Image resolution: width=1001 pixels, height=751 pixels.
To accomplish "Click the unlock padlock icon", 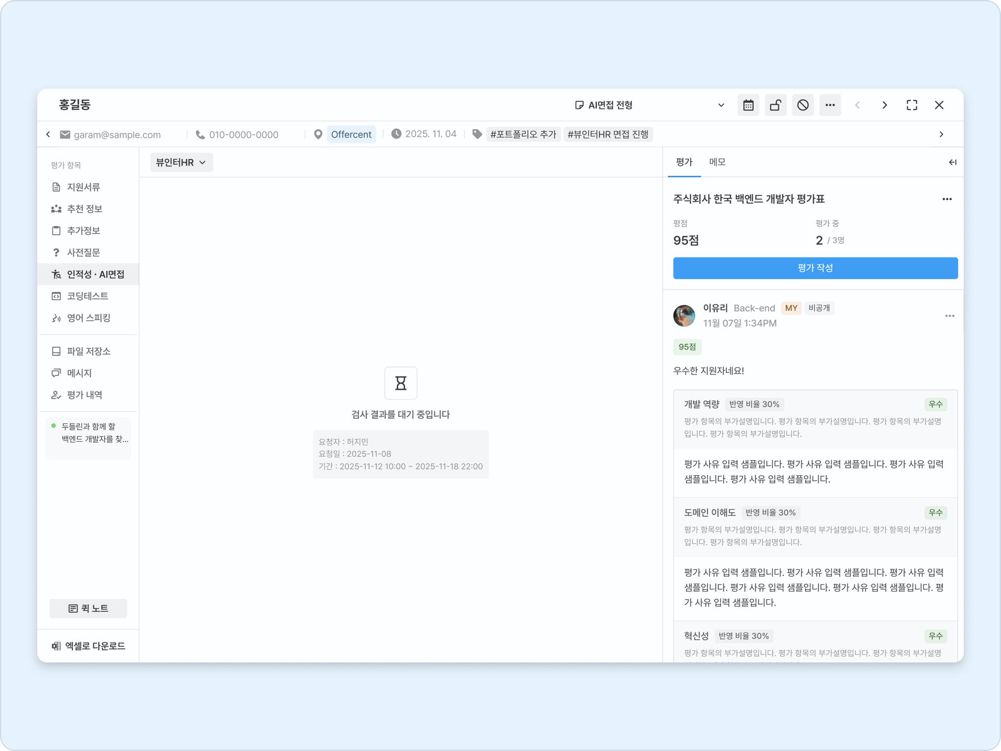I will 775,105.
